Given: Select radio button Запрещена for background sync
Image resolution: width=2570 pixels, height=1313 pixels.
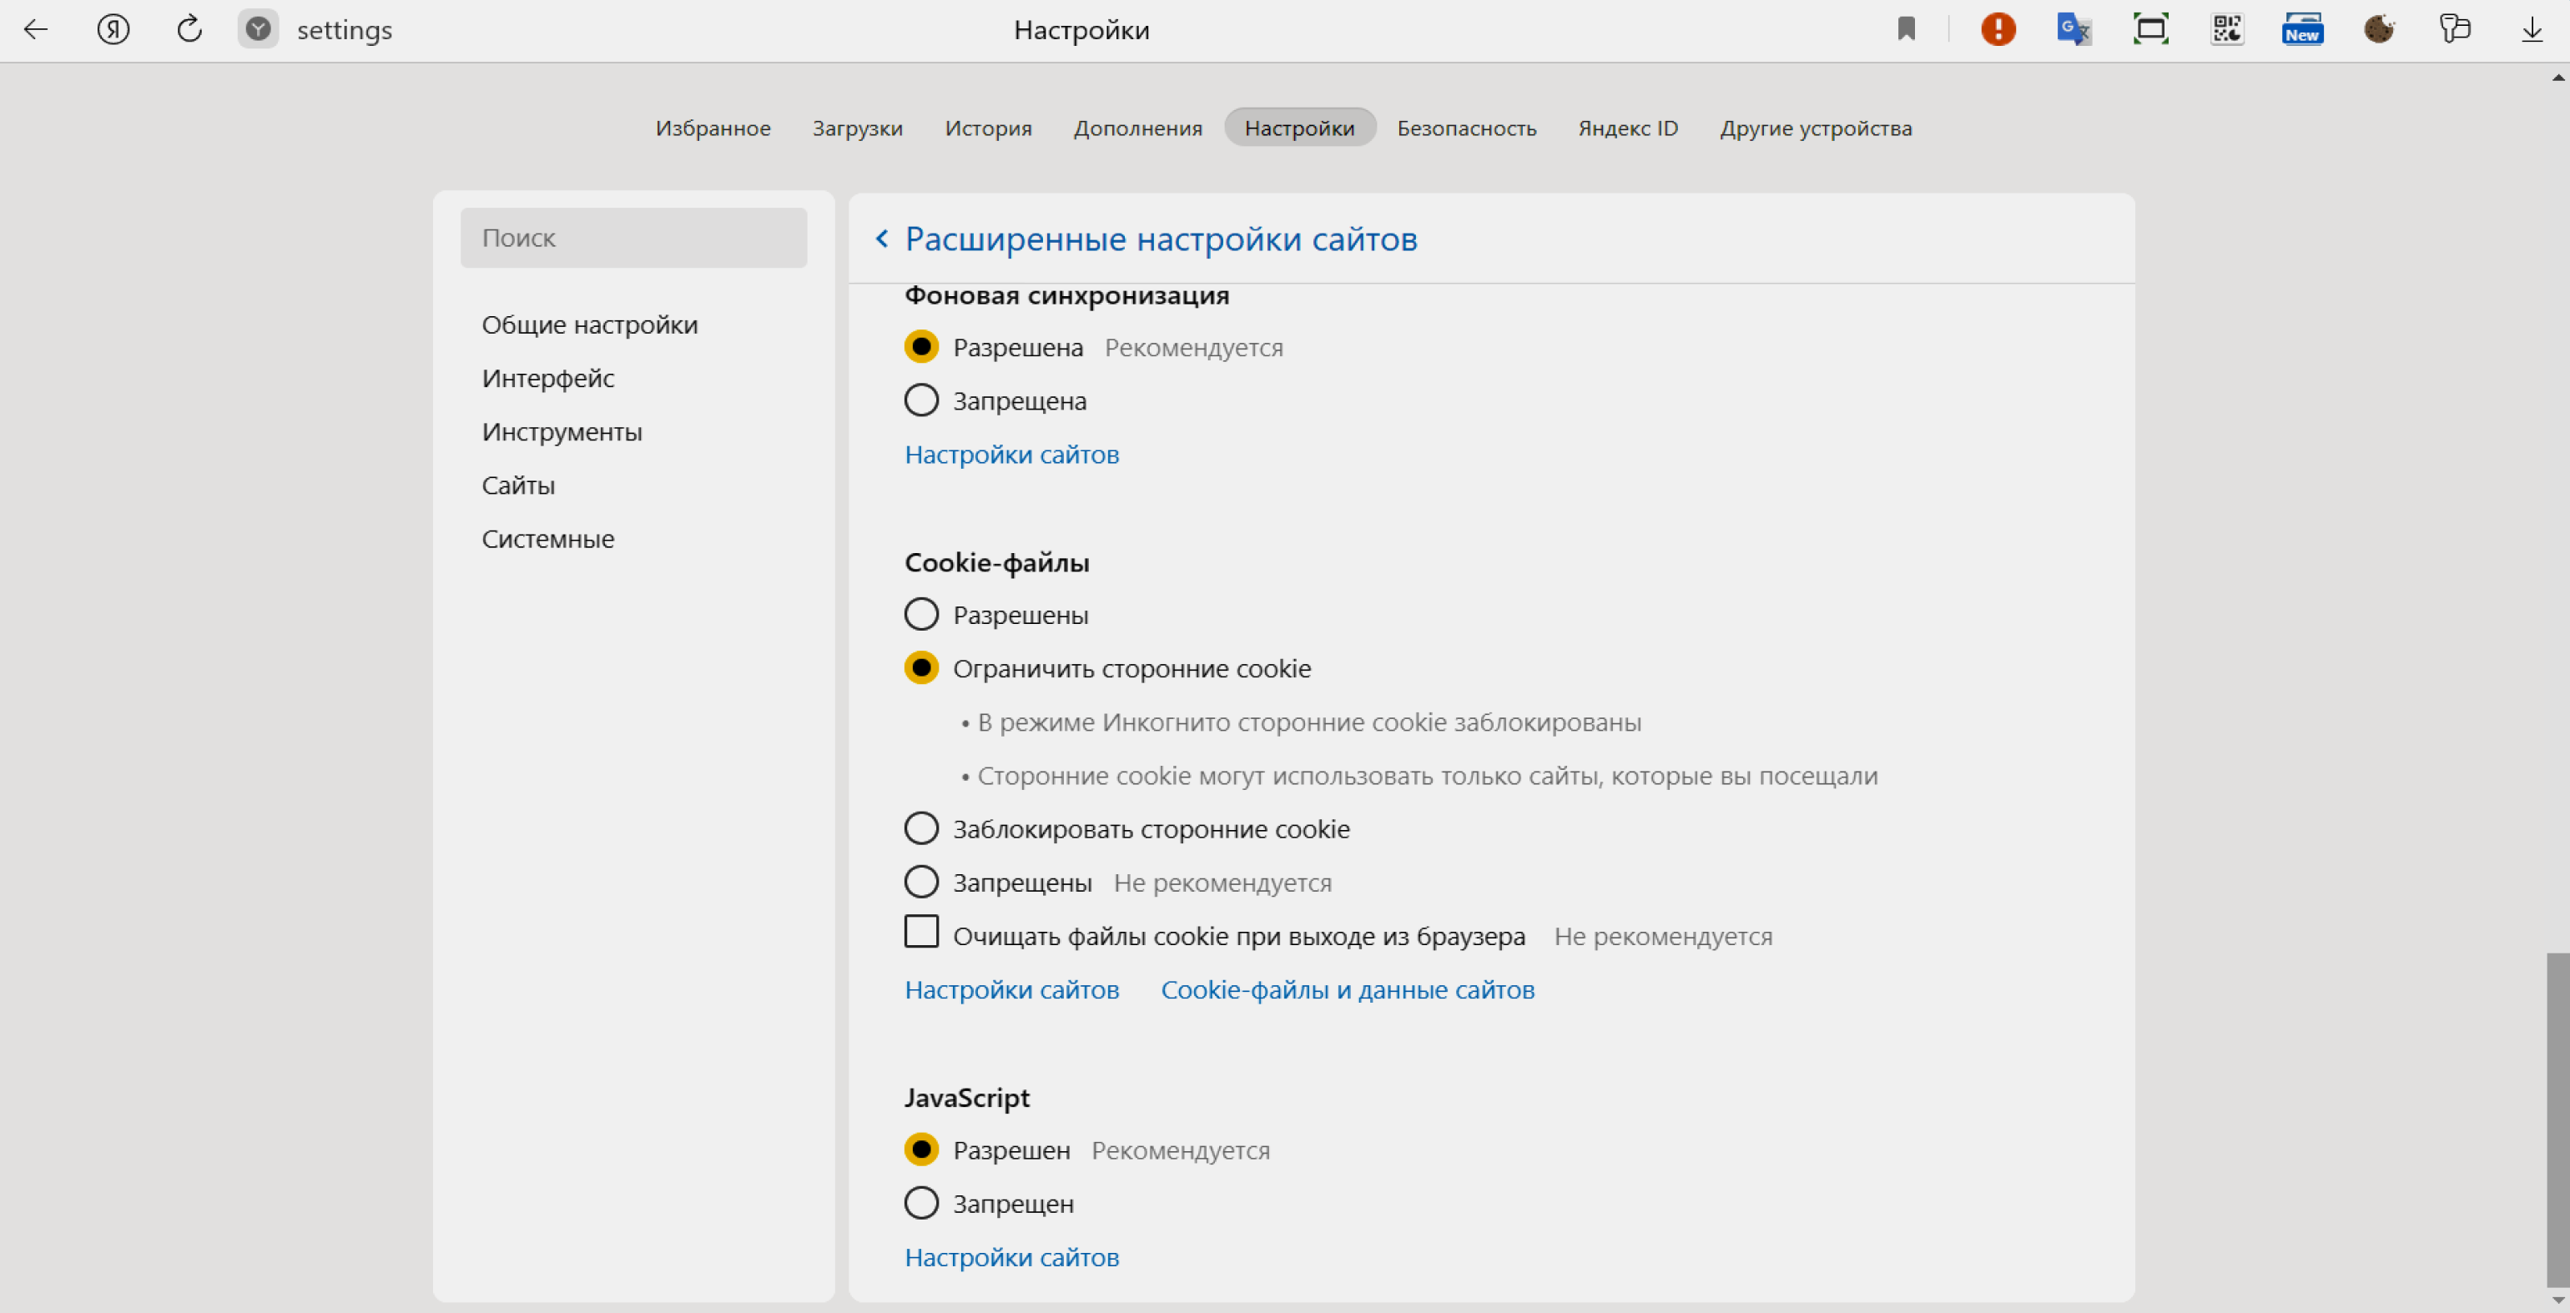Looking at the screenshot, I should pos(921,399).
